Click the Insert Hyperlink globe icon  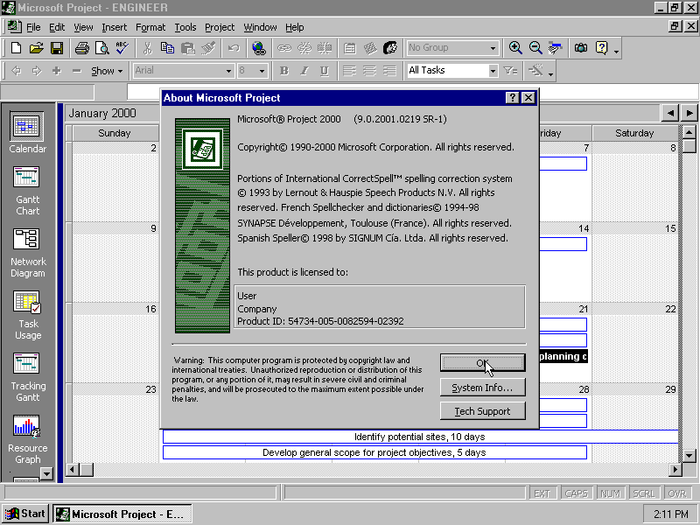[x=258, y=48]
